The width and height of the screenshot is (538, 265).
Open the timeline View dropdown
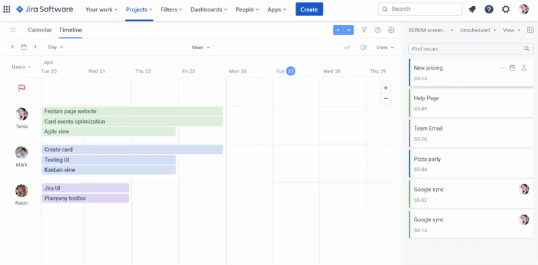pyautogui.click(x=385, y=47)
